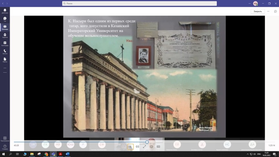This screenshot has width=279, height=157.
Task: Toggle closed captions on the video
Action: click(158, 147)
